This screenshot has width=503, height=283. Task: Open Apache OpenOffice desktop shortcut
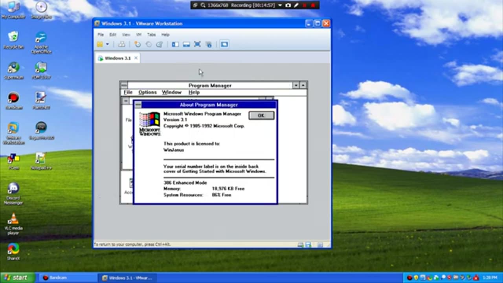(x=41, y=42)
